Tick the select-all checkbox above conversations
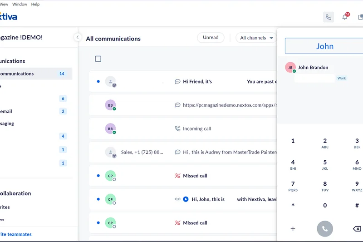The image size is (363, 242). (x=98, y=59)
